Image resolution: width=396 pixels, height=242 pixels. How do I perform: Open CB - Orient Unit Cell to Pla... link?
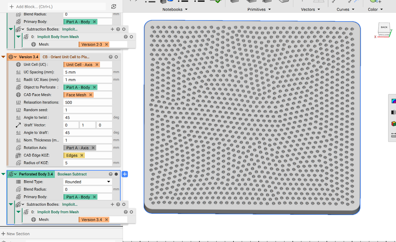[x=66, y=57]
